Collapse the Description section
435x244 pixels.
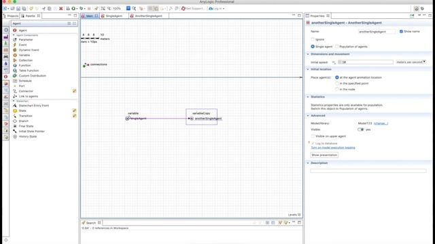point(308,163)
